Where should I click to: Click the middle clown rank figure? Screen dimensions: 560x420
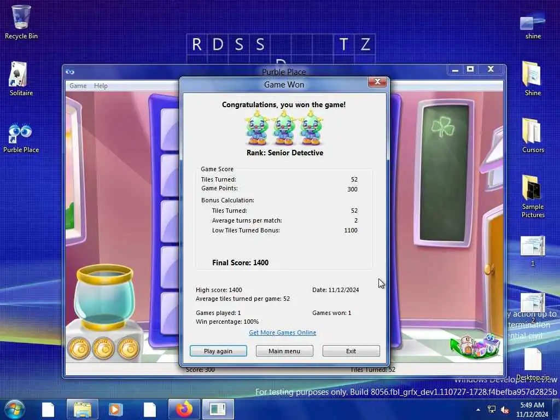coord(284,128)
